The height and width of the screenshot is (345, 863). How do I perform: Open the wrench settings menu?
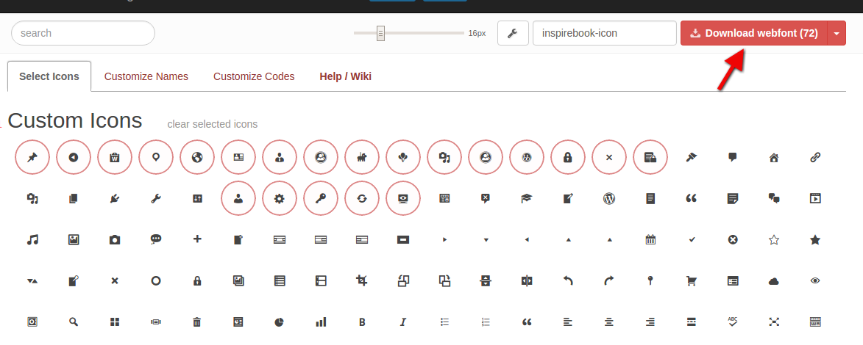pos(513,33)
